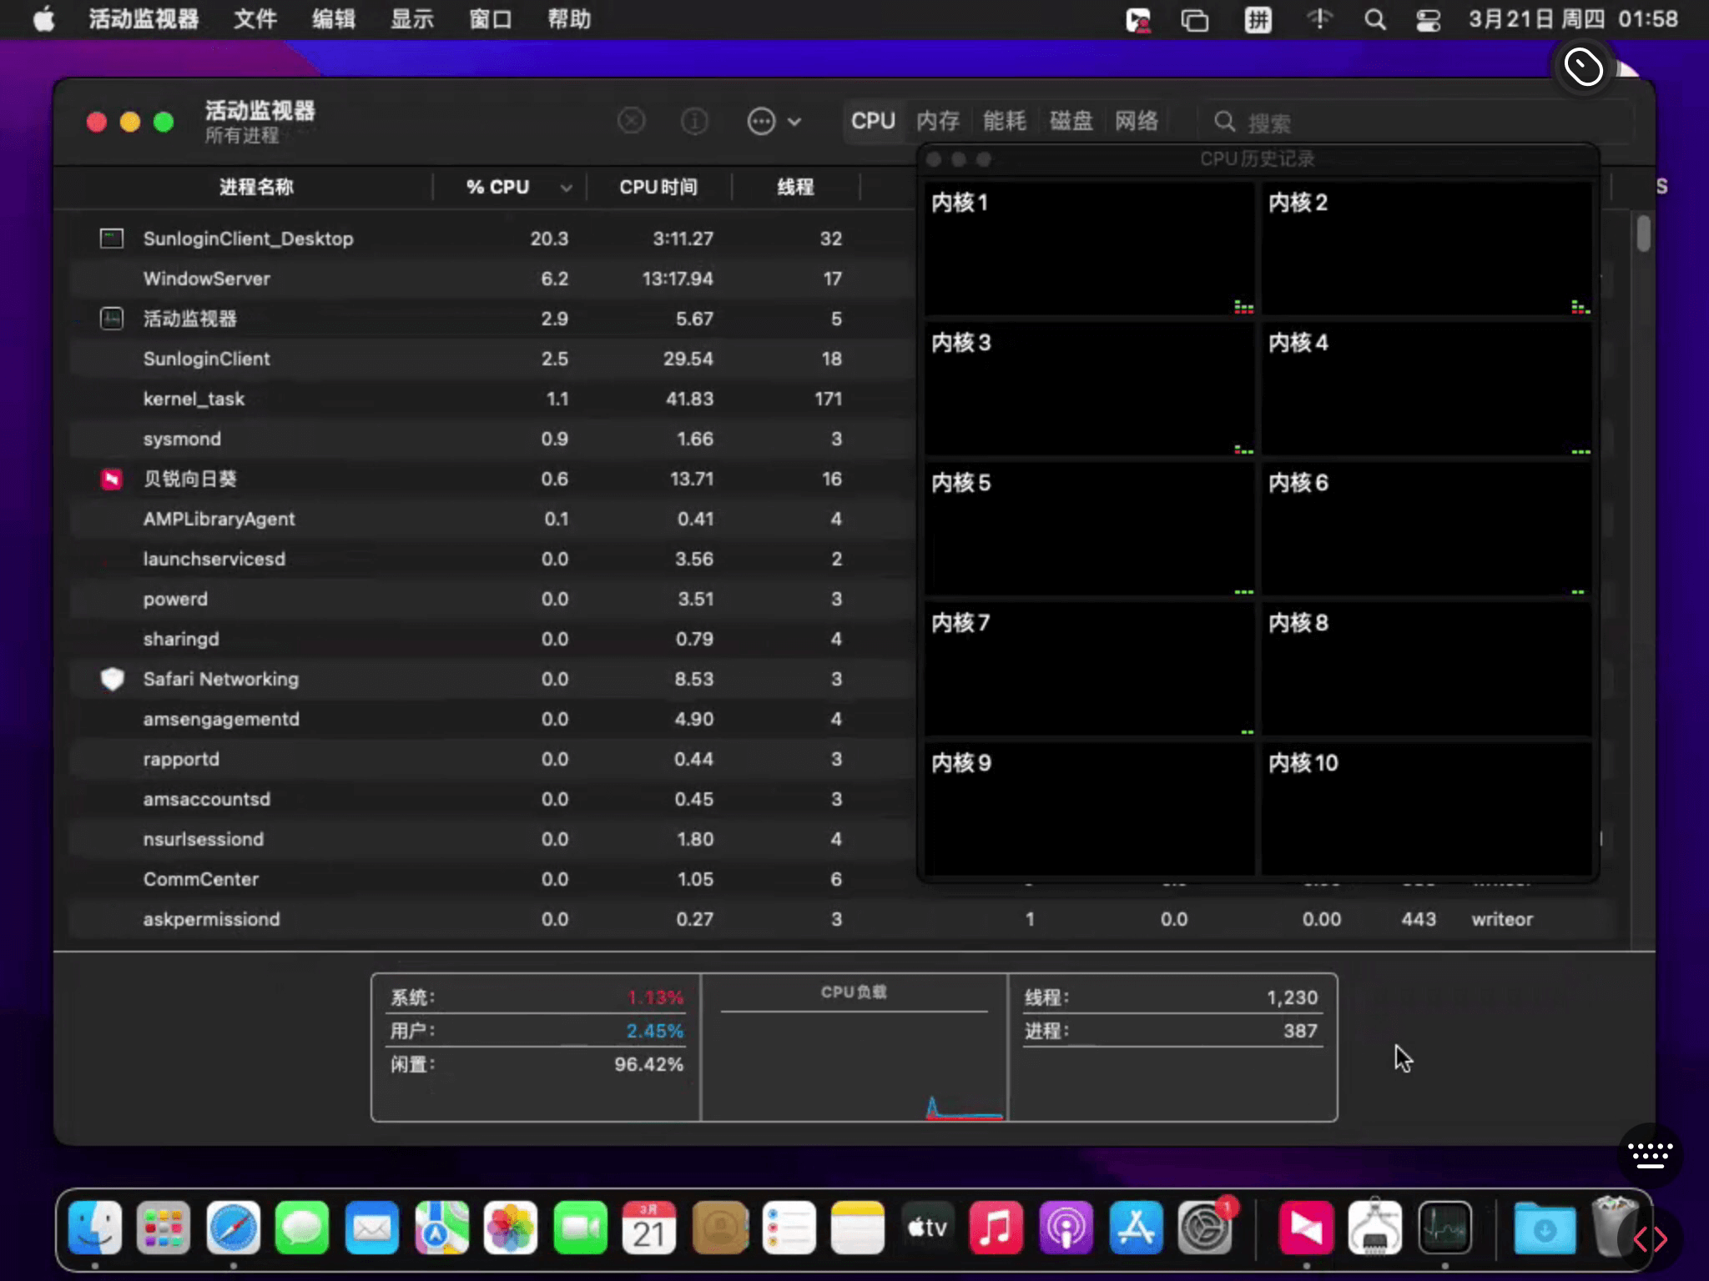Click the 搜索 search field

tap(1415, 123)
